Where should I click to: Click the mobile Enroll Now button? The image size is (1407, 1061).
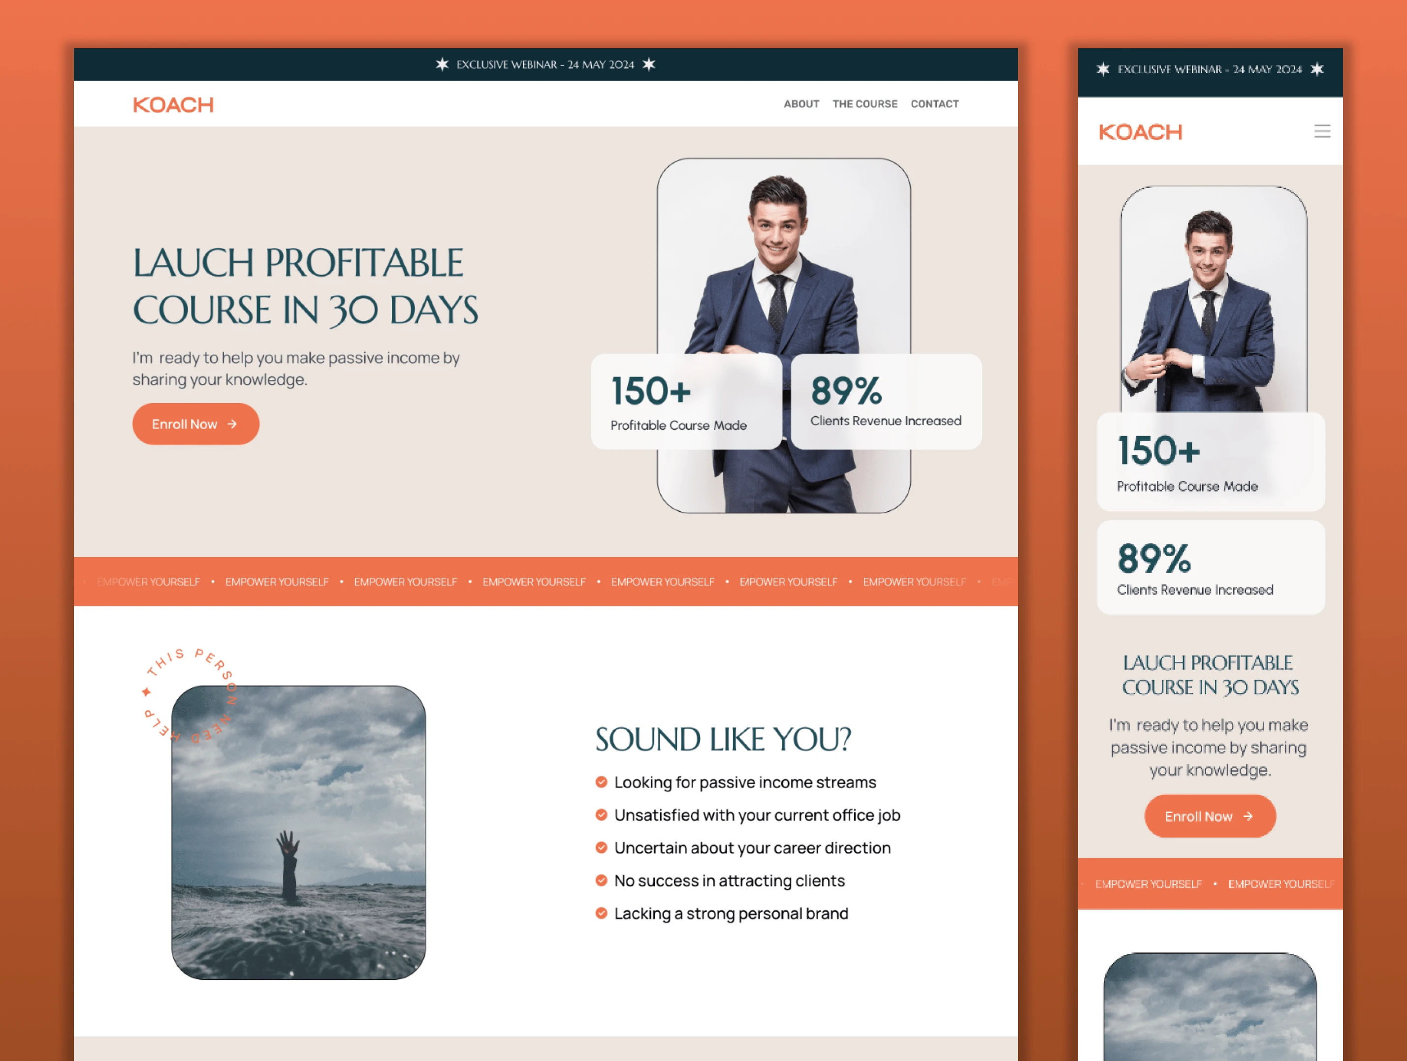coord(1210,816)
